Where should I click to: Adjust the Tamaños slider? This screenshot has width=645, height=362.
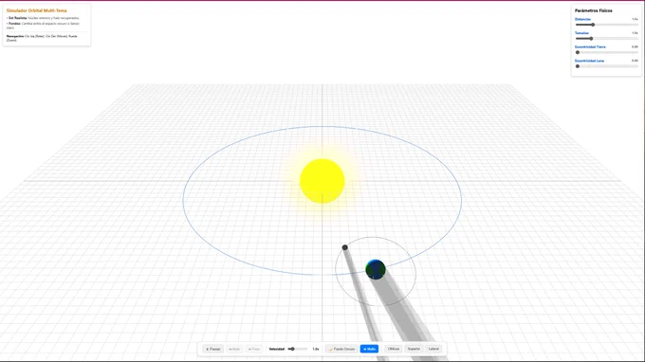(x=607, y=39)
